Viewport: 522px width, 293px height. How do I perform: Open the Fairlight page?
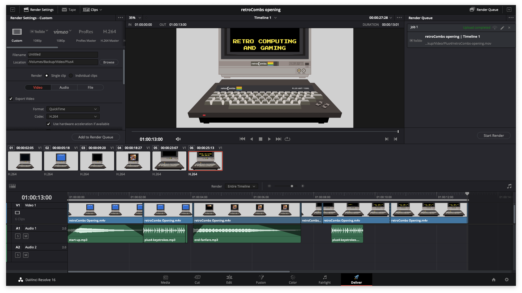324,279
